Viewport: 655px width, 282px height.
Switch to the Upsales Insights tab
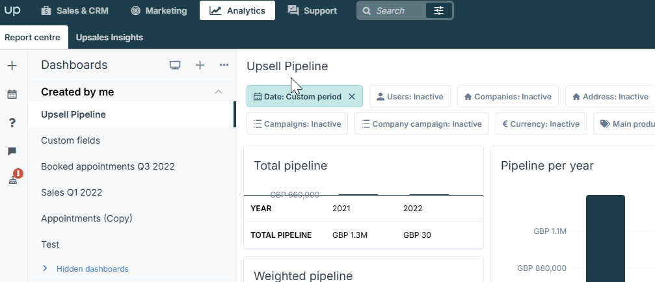click(x=109, y=37)
